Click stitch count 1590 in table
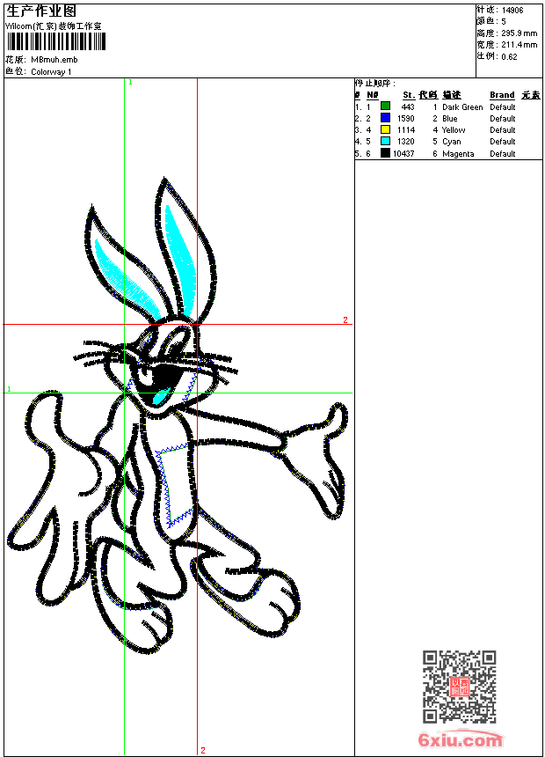Image resolution: width=545 pixels, height=757 pixels. point(405,119)
